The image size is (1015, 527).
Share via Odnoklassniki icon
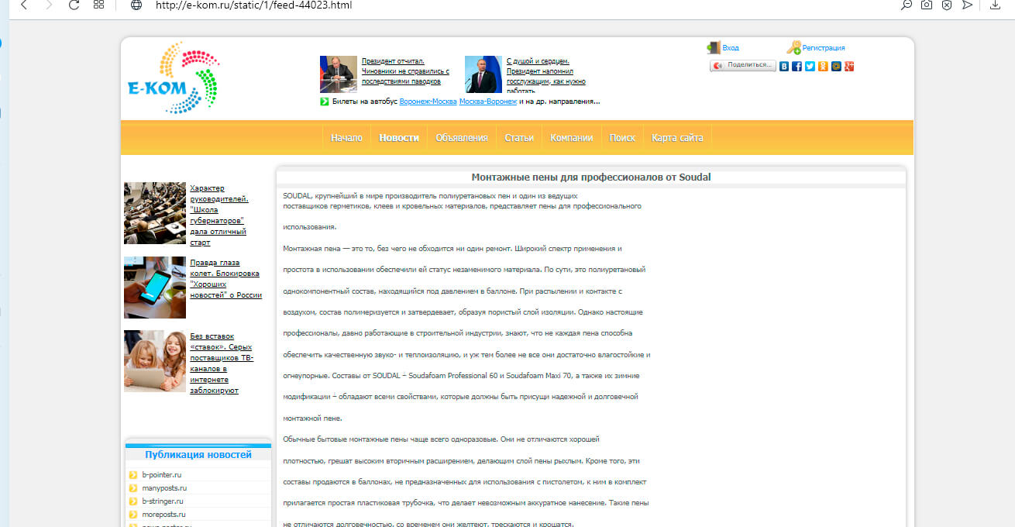[823, 67]
